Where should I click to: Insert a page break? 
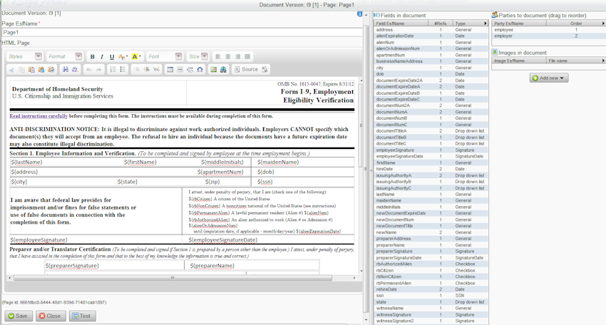point(190,70)
